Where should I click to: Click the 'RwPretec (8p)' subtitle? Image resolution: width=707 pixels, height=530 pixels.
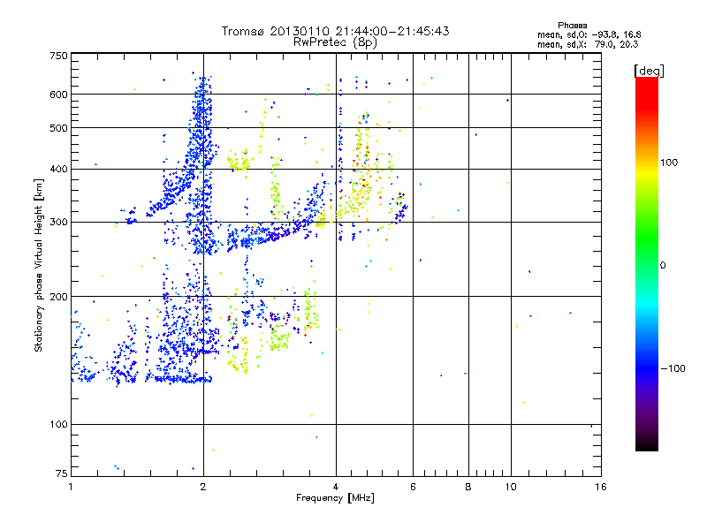coord(335,42)
